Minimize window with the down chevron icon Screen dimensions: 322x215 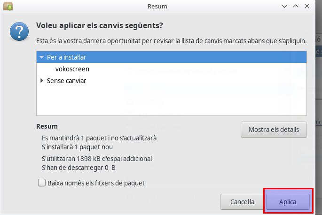(x=284, y=7)
